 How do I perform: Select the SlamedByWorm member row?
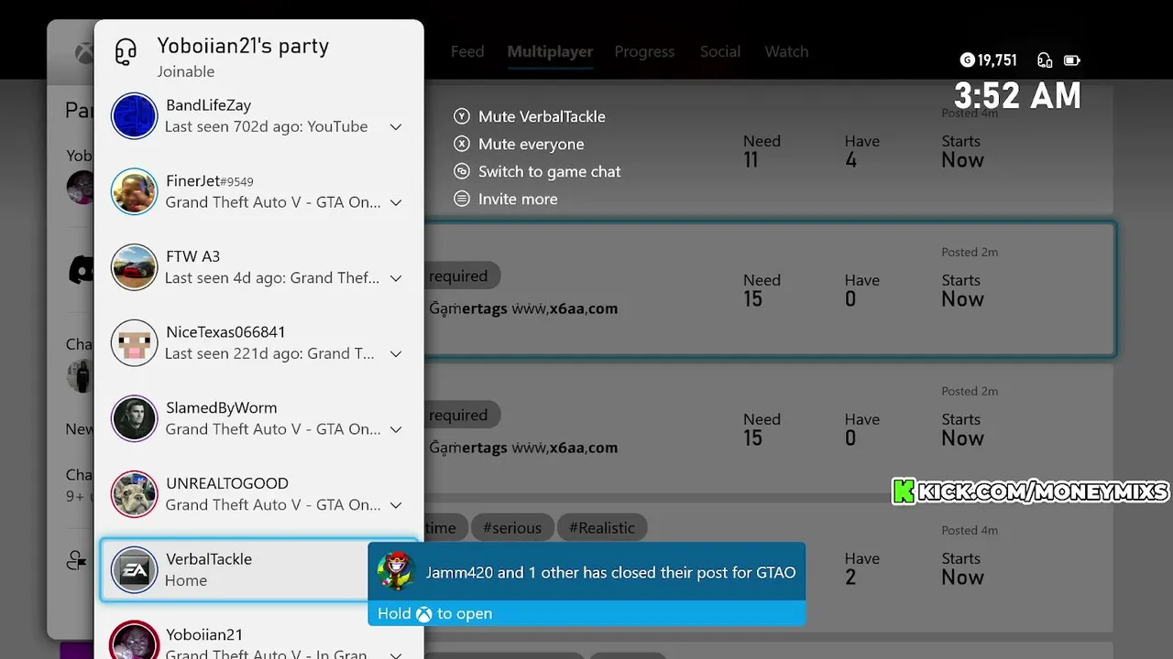258,418
